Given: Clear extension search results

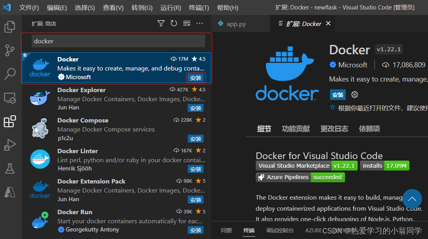Looking at the screenshot, I should click(187, 23).
